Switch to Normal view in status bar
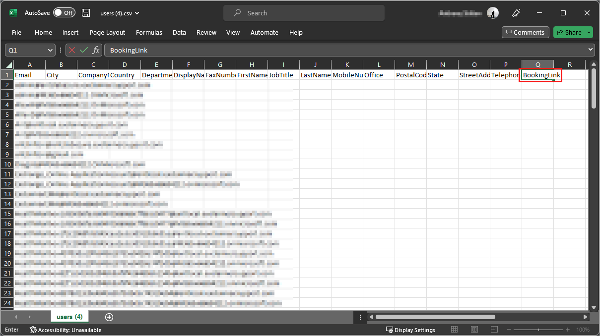600x336 pixels. coord(454,330)
